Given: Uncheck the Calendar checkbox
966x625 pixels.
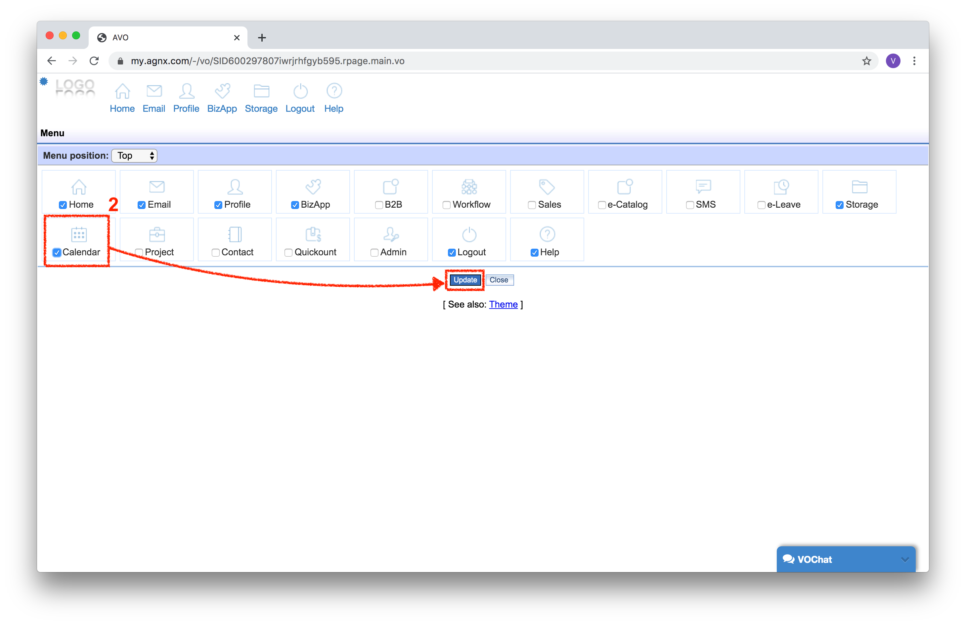Looking at the screenshot, I should pyautogui.click(x=57, y=252).
